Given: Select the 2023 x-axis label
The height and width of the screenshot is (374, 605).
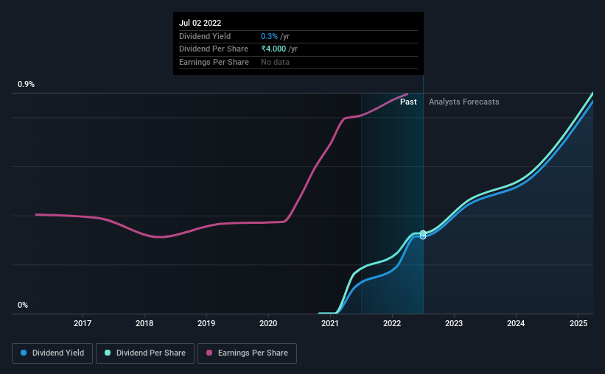Looking at the screenshot, I should (454, 323).
